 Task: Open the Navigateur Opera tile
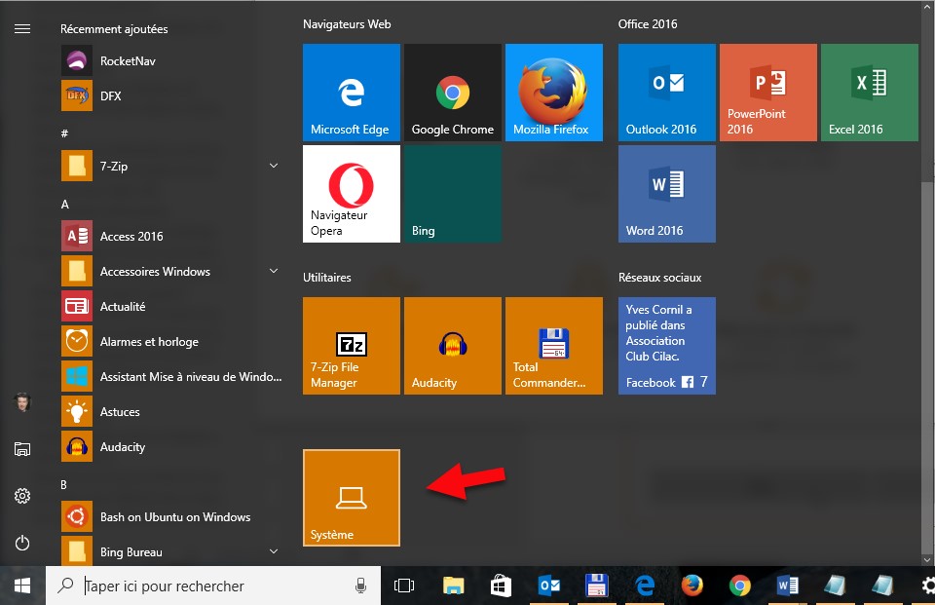point(351,194)
